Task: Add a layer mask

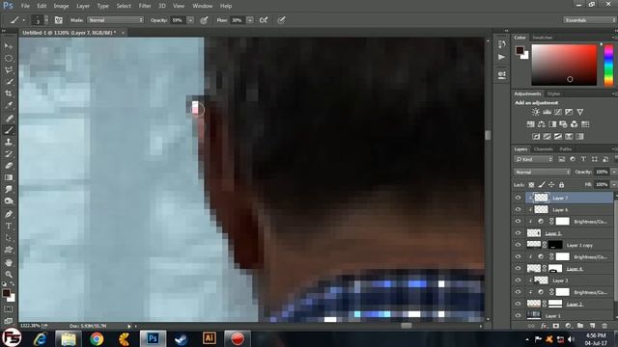Action: [556, 326]
